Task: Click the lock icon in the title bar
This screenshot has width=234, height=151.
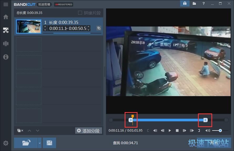Action: click(185, 3)
